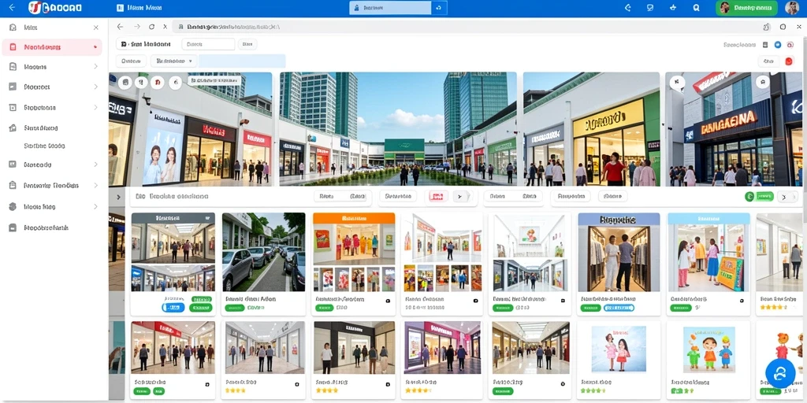Click the lock icon in the address bar

(x=180, y=27)
